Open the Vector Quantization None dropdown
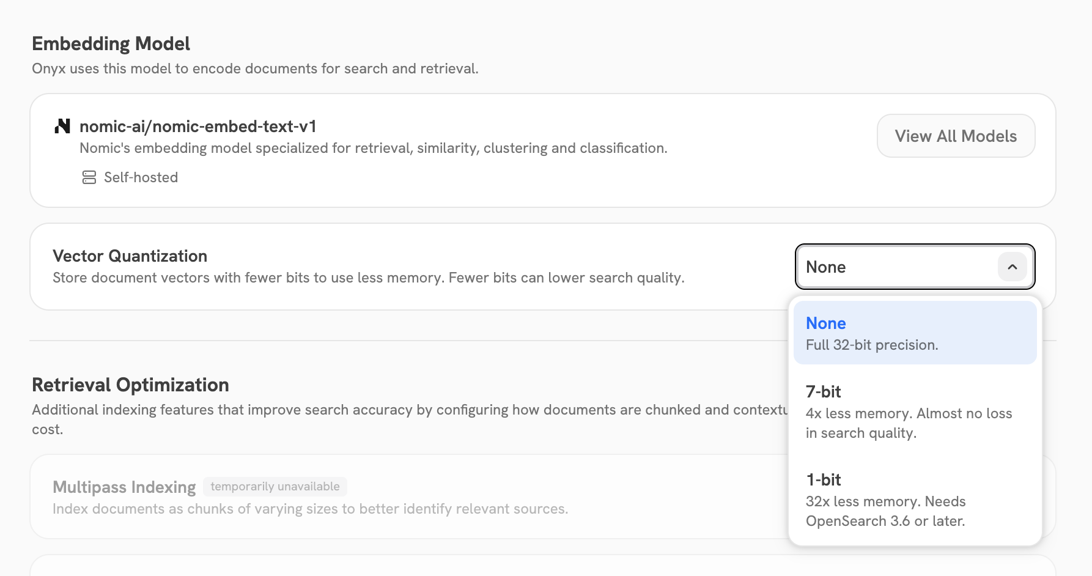Viewport: 1092px width, 576px height. tap(915, 267)
